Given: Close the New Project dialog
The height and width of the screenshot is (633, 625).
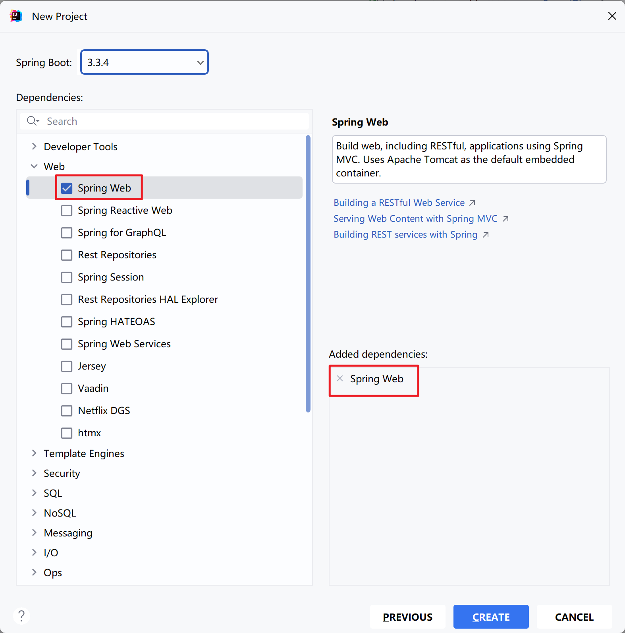Looking at the screenshot, I should (x=612, y=16).
